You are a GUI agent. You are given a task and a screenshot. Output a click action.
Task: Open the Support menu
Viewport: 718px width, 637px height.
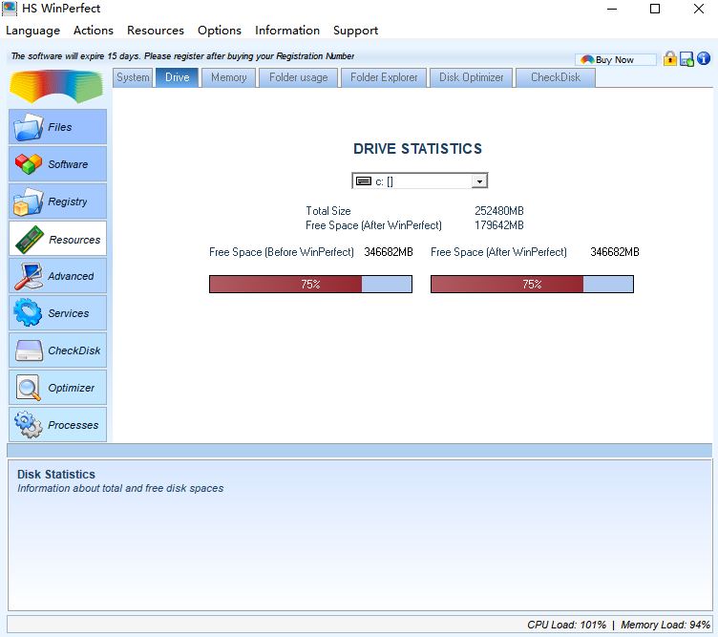(x=355, y=31)
